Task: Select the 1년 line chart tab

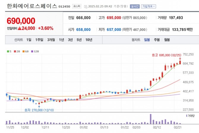Action: tap(61, 40)
